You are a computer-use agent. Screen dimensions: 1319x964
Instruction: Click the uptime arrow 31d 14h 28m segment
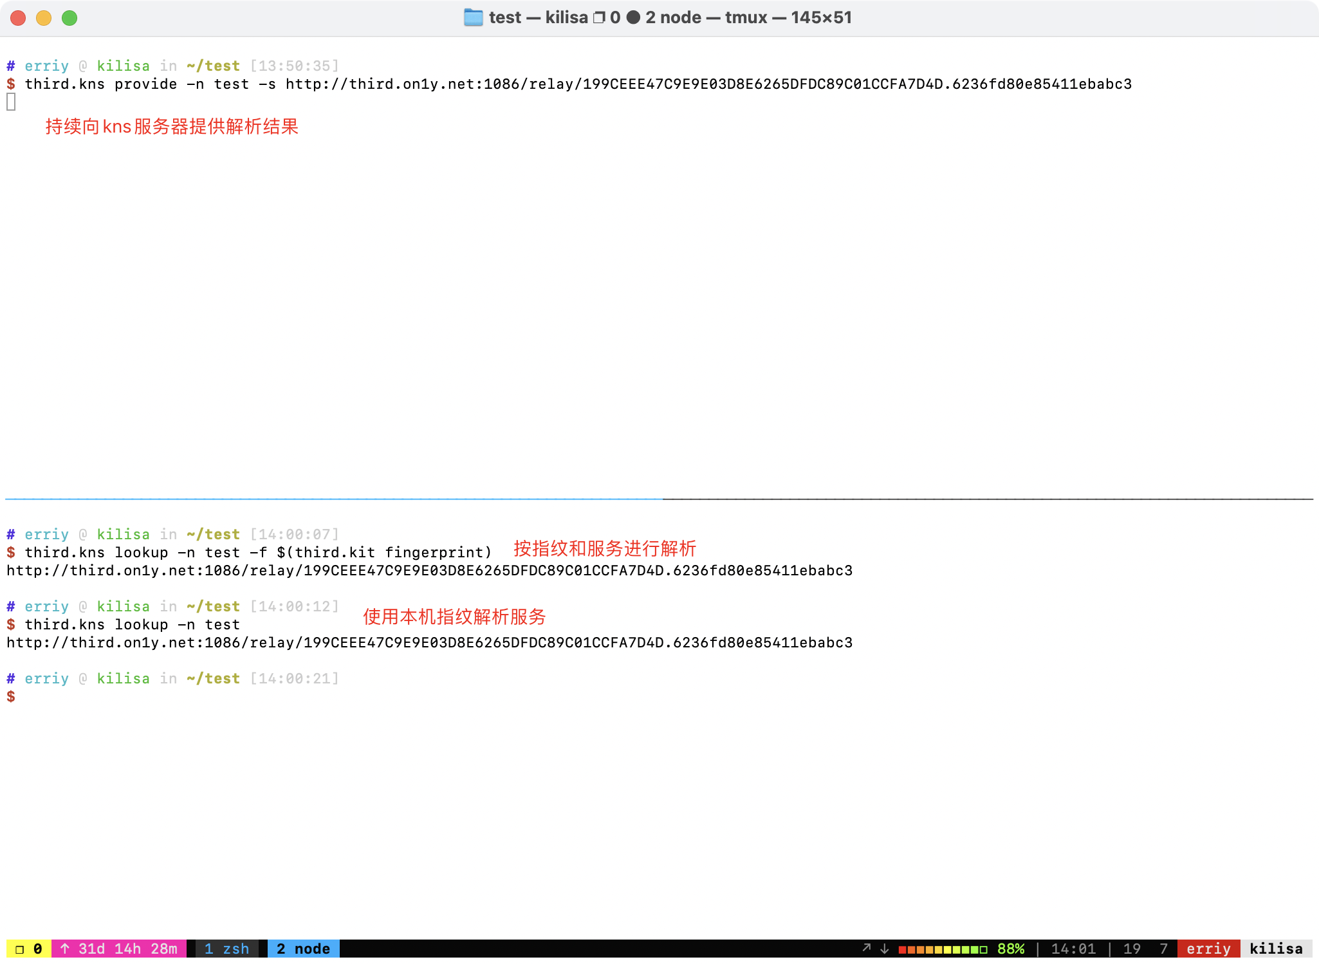point(119,949)
